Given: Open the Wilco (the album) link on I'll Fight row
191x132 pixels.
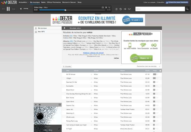Looking at the screenshot, I should (x=126, y=129).
